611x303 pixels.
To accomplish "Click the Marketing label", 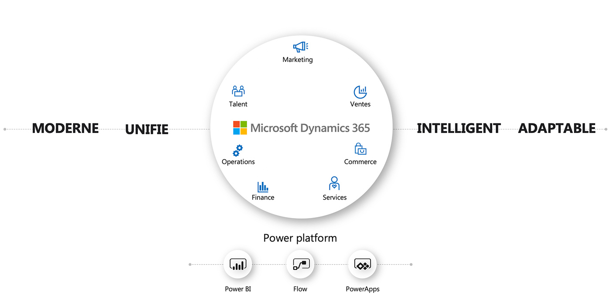I will pyautogui.click(x=298, y=60).
